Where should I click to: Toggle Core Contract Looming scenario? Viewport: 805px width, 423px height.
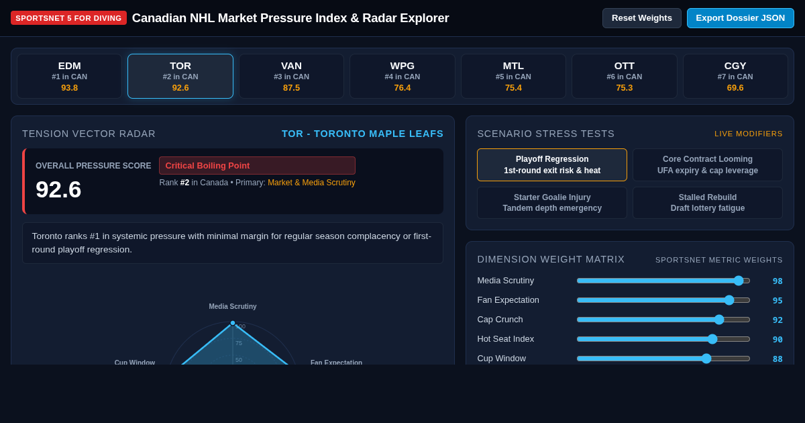[x=708, y=165]
